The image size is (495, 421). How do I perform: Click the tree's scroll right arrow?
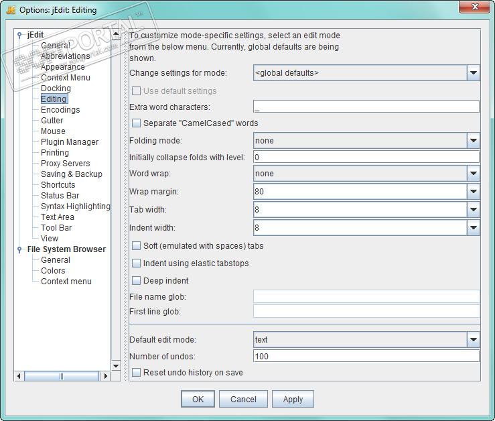tap(106, 376)
